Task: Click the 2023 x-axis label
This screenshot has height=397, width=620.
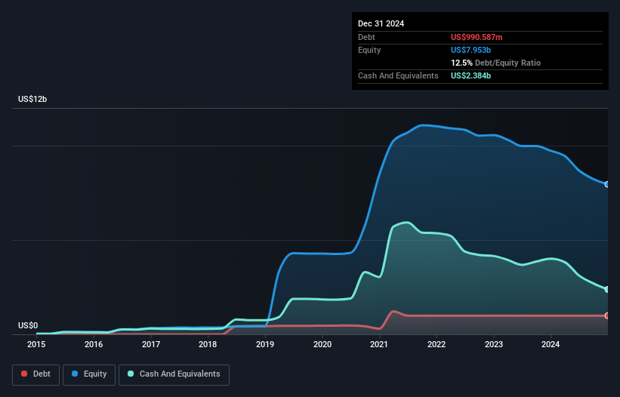Action: (x=494, y=344)
